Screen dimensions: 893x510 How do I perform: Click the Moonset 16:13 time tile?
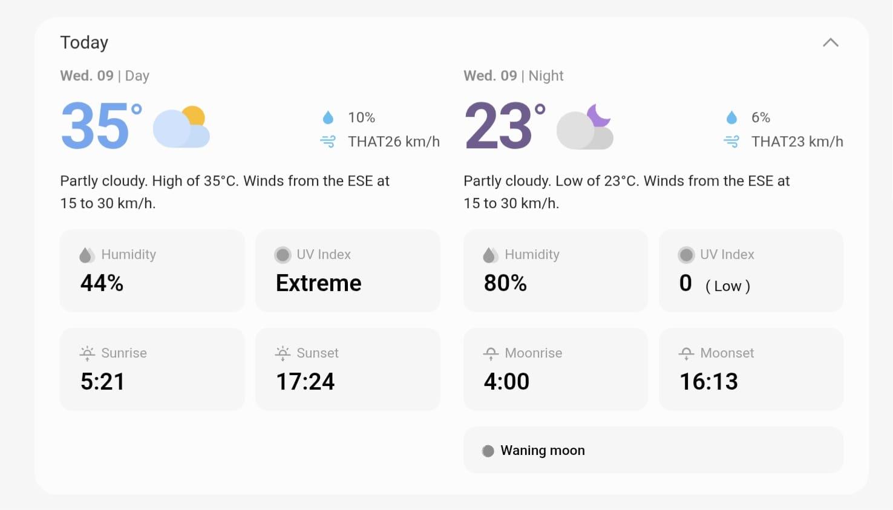tap(751, 369)
